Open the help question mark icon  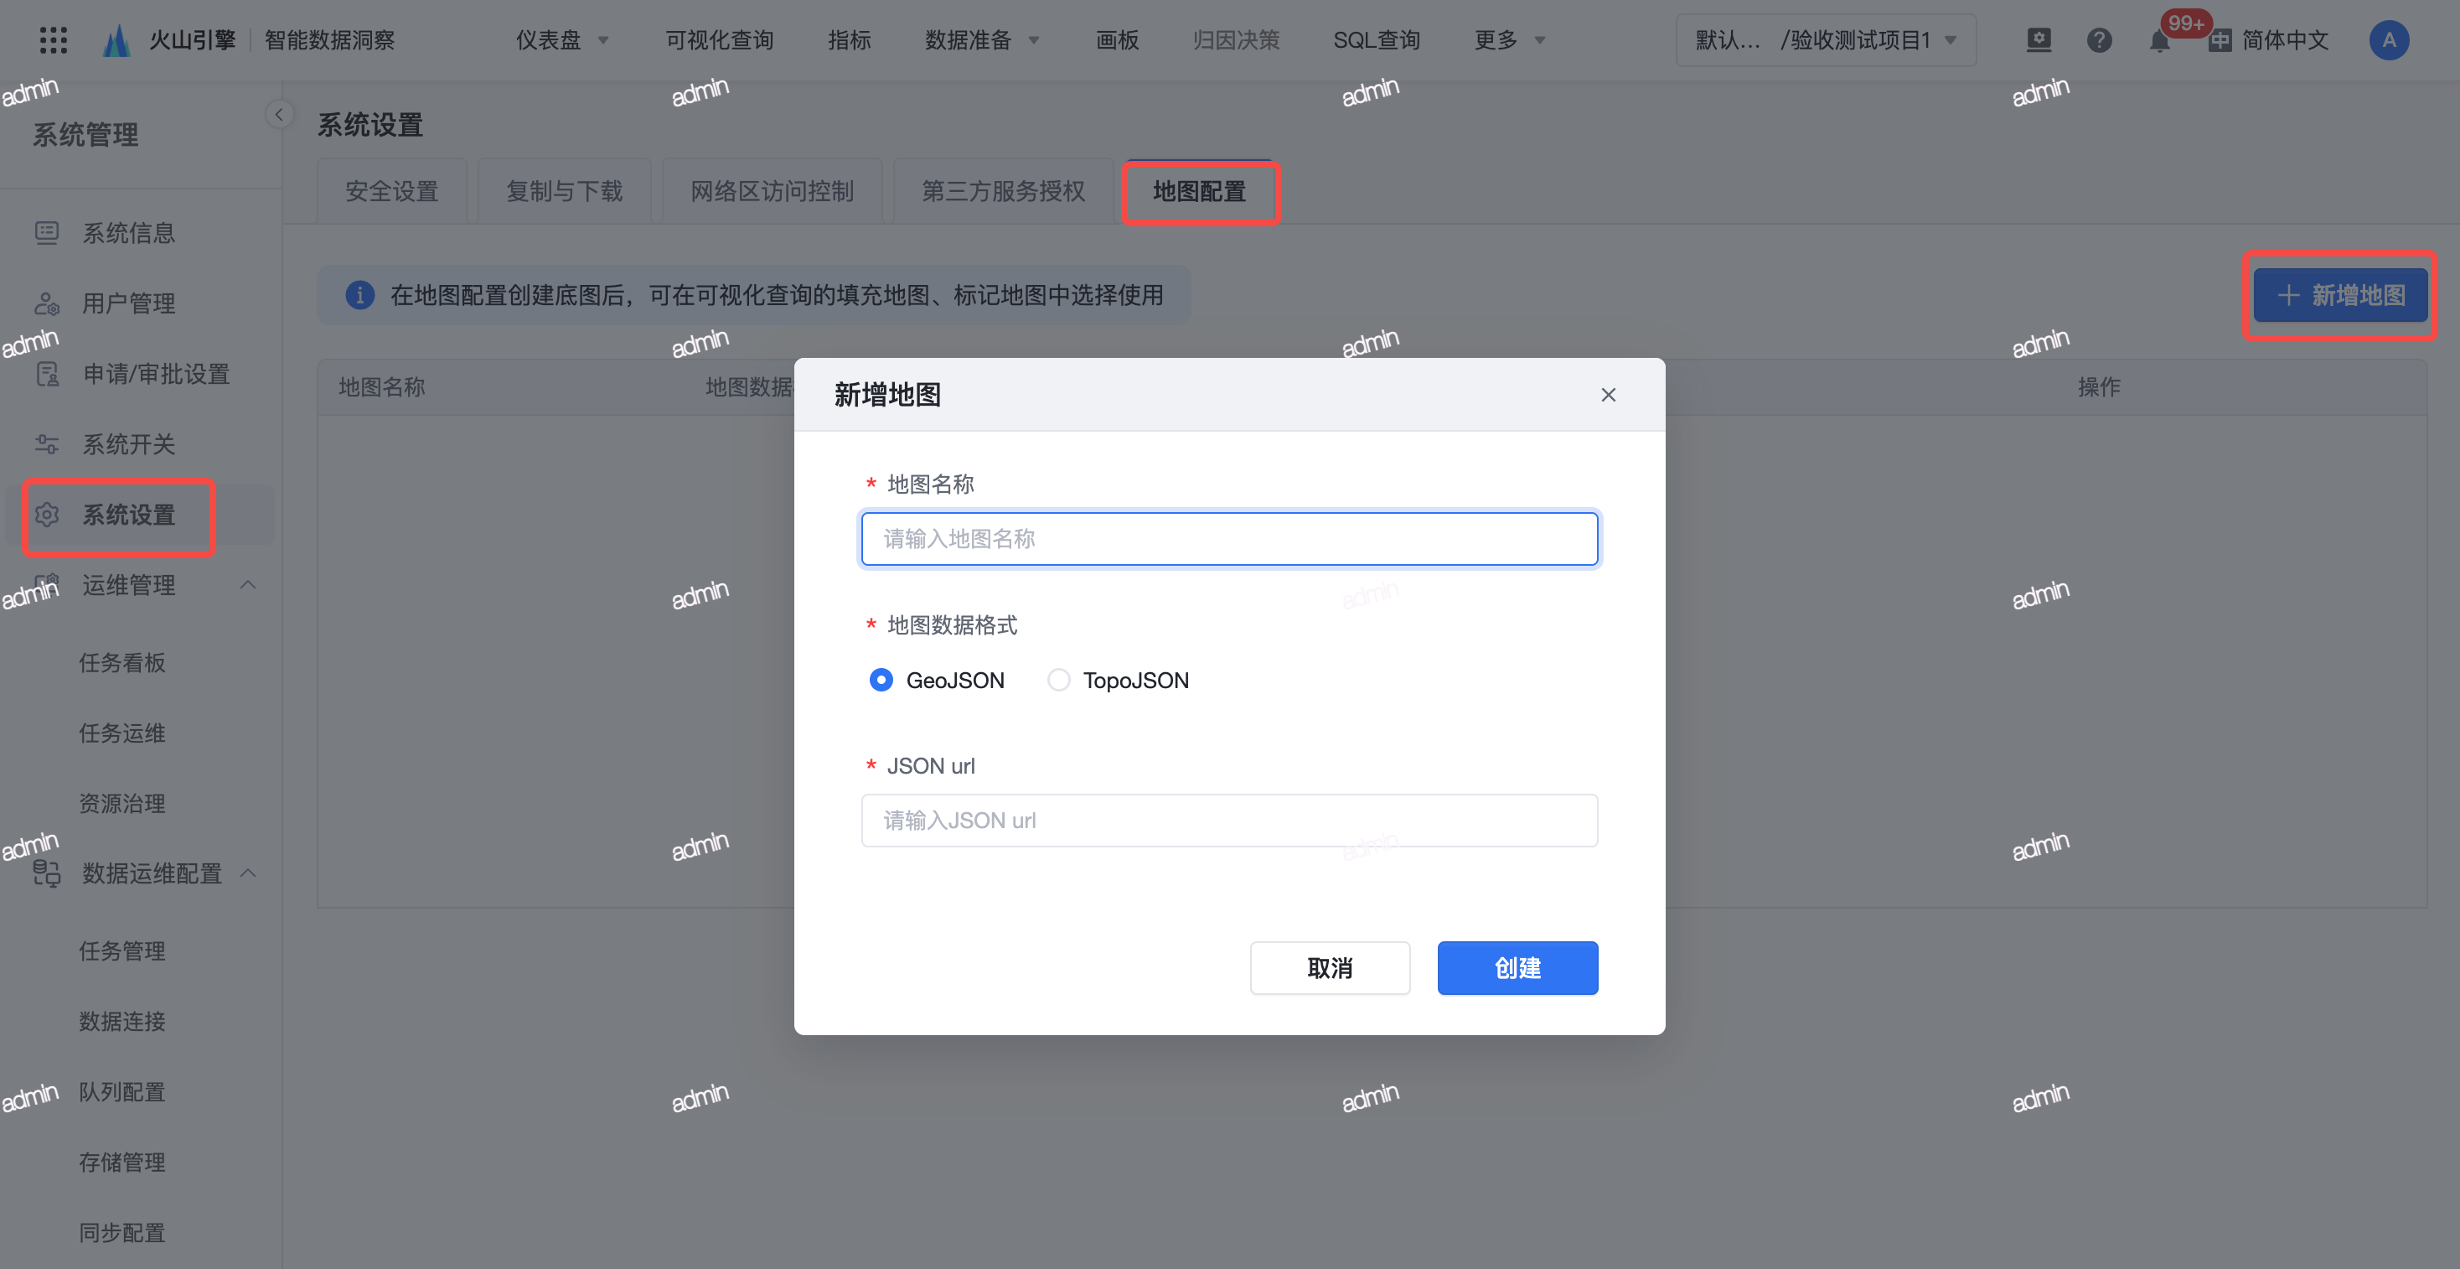(2099, 40)
